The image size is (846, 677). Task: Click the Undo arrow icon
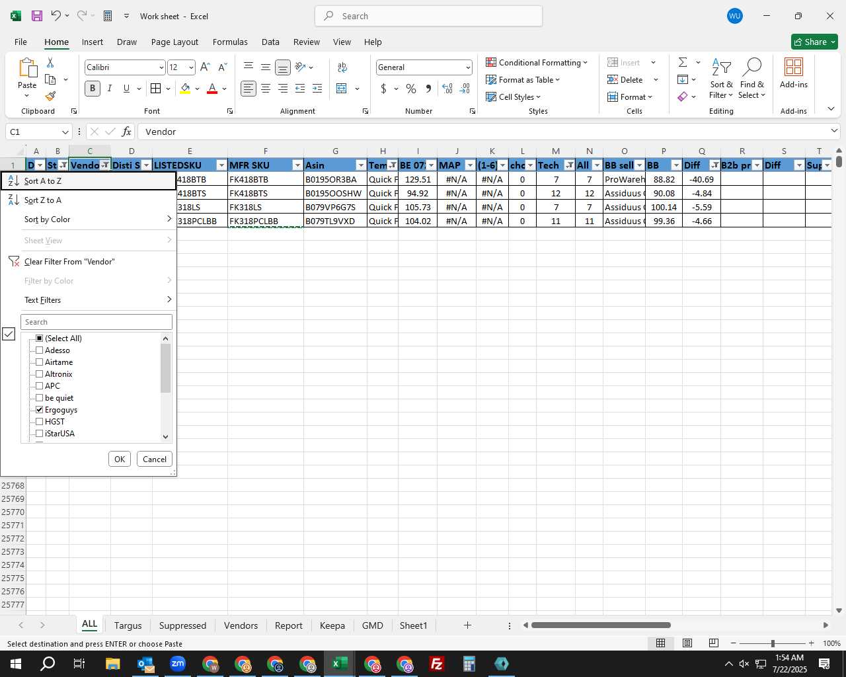(x=56, y=16)
